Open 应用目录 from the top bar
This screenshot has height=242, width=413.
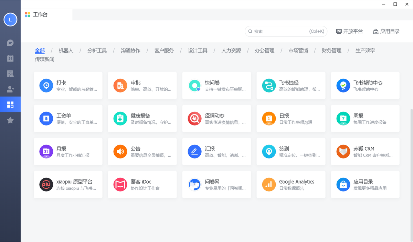coord(386,31)
